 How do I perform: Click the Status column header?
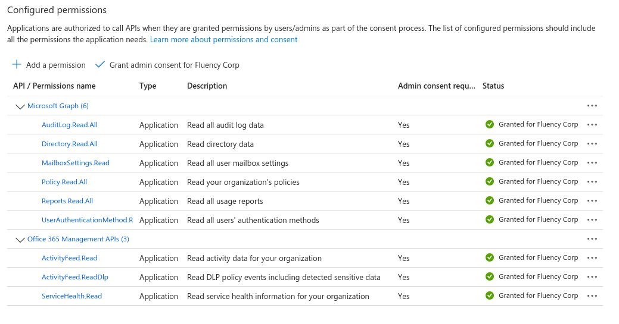[493, 86]
